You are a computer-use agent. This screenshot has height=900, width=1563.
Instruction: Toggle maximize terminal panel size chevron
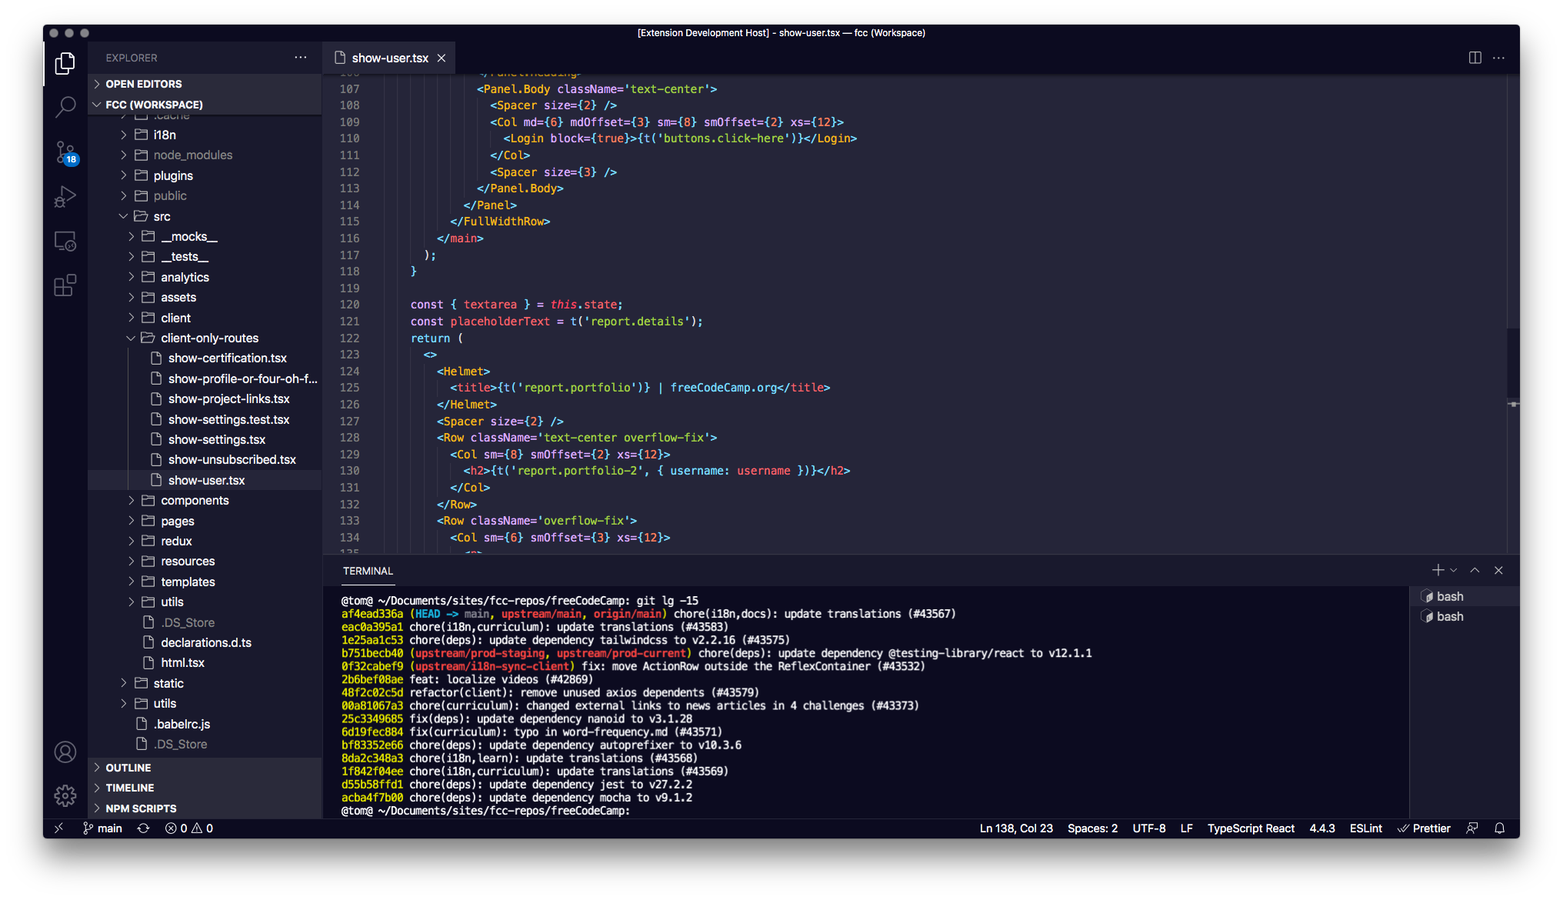[1475, 570]
